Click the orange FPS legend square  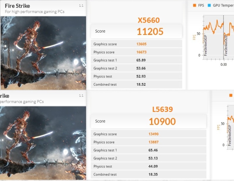[x=194, y=5]
